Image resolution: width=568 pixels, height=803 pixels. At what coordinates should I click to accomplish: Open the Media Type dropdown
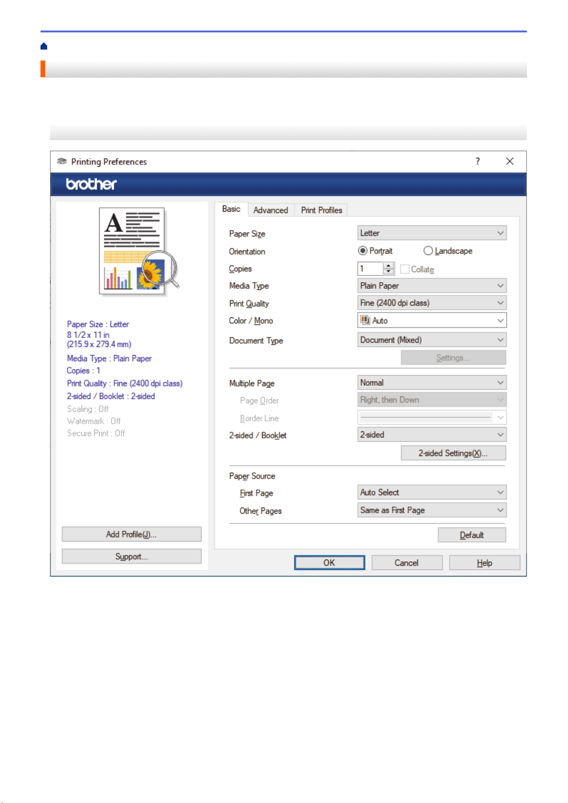[432, 285]
